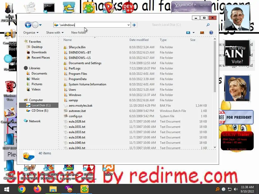This screenshot has height=194, width=259.
Task: Select the Program Files folder
Action: (78, 74)
